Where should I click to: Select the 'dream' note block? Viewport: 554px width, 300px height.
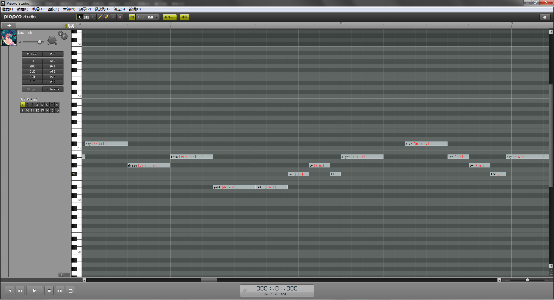(149, 165)
